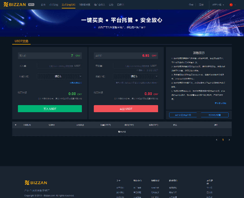Click the green 买入 USDT button

[x=50, y=109]
